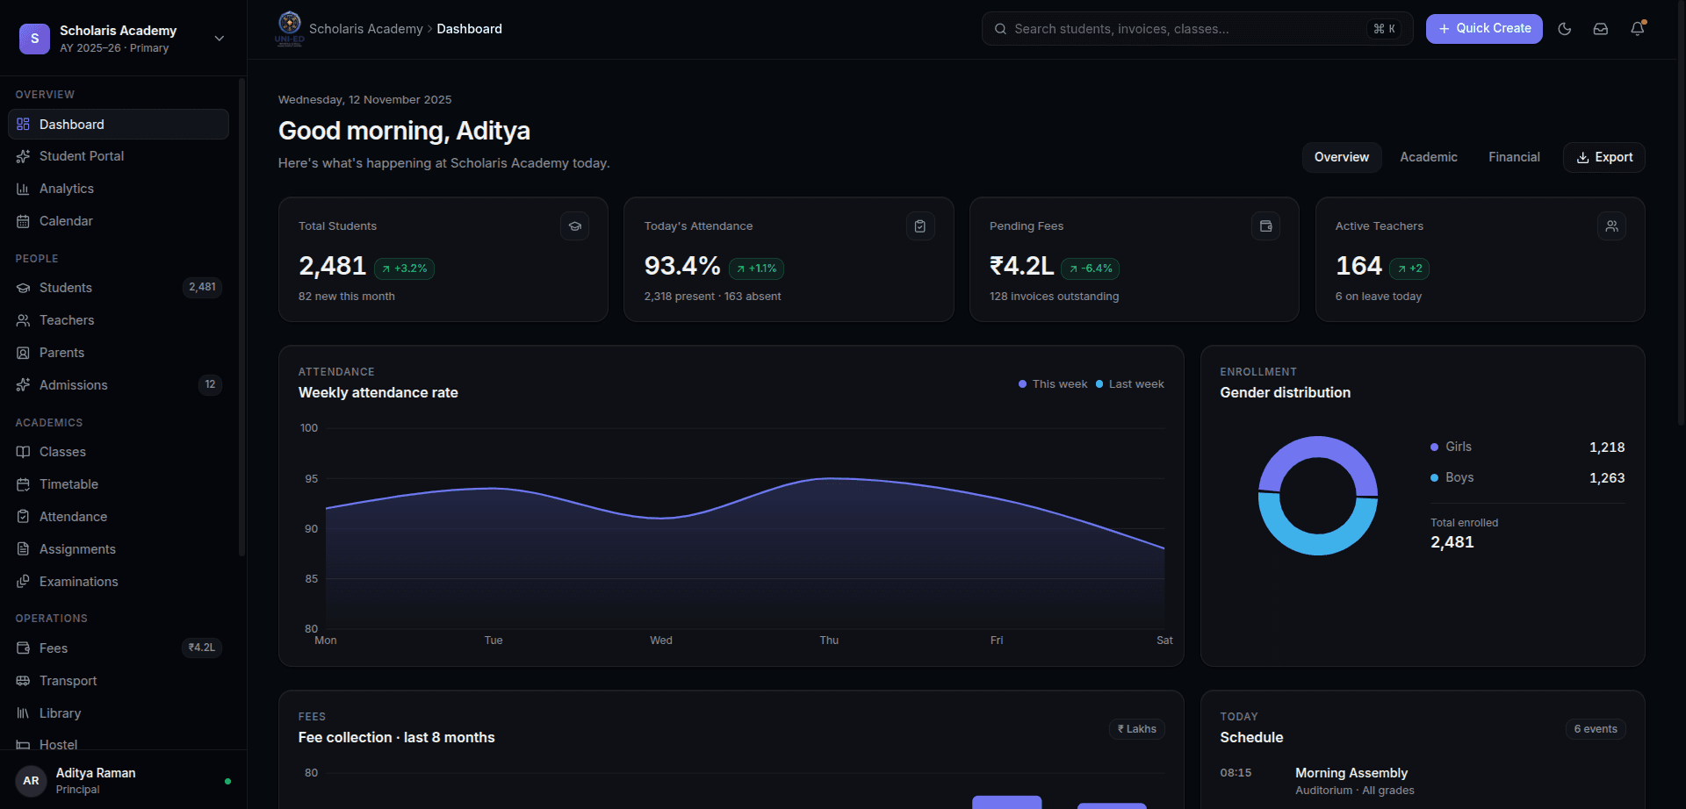
Task: Click the +3.2% Total Students trend badge
Action: coord(405,268)
